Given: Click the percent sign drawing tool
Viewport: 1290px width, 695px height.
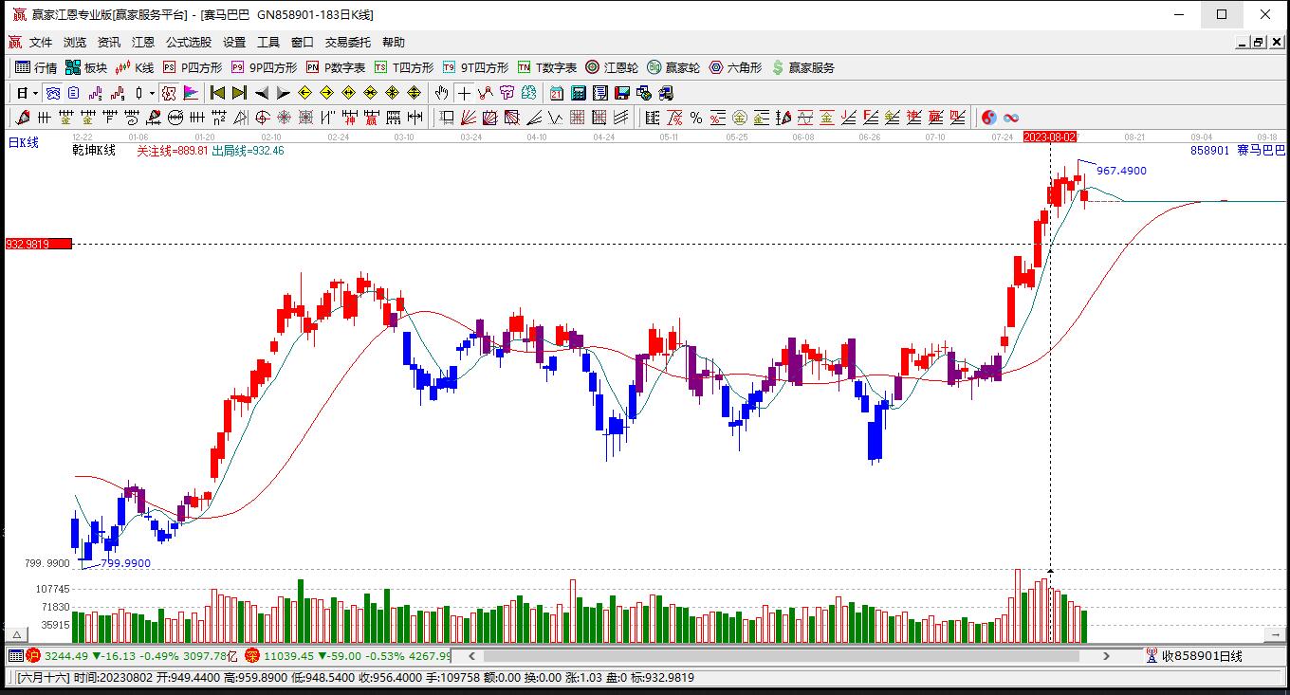Looking at the screenshot, I should pos(696,118).
